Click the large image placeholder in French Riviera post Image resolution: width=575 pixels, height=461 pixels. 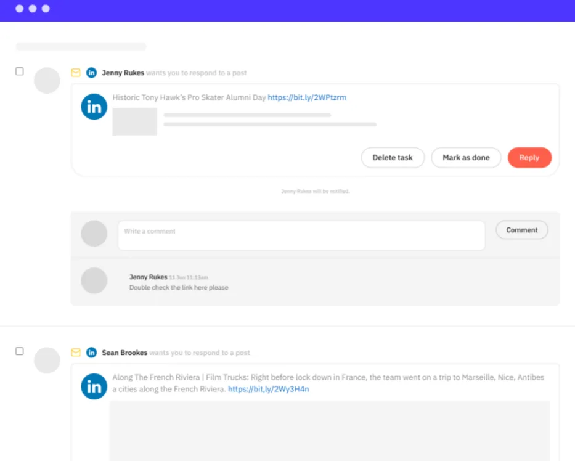(x=330, y=431)
